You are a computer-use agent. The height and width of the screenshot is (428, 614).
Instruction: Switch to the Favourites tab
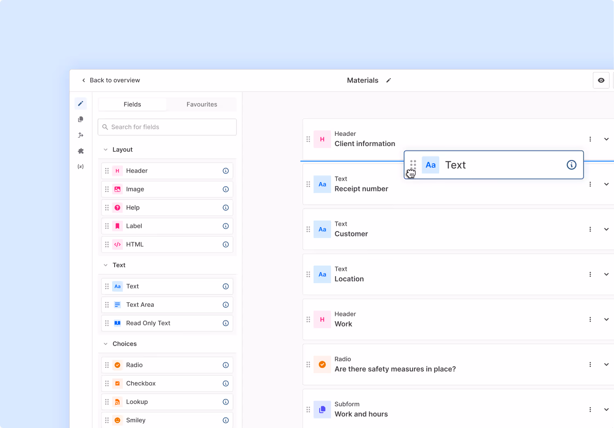coord(202,104)
